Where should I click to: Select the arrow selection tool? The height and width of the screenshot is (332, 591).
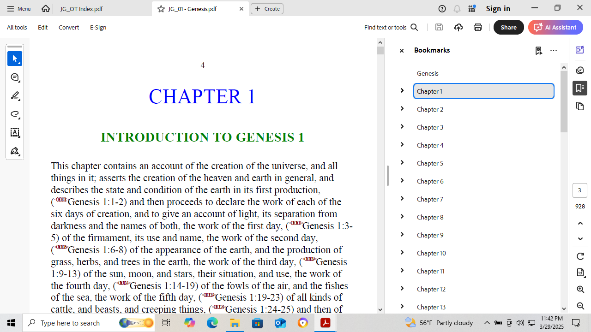click(15, 59)
